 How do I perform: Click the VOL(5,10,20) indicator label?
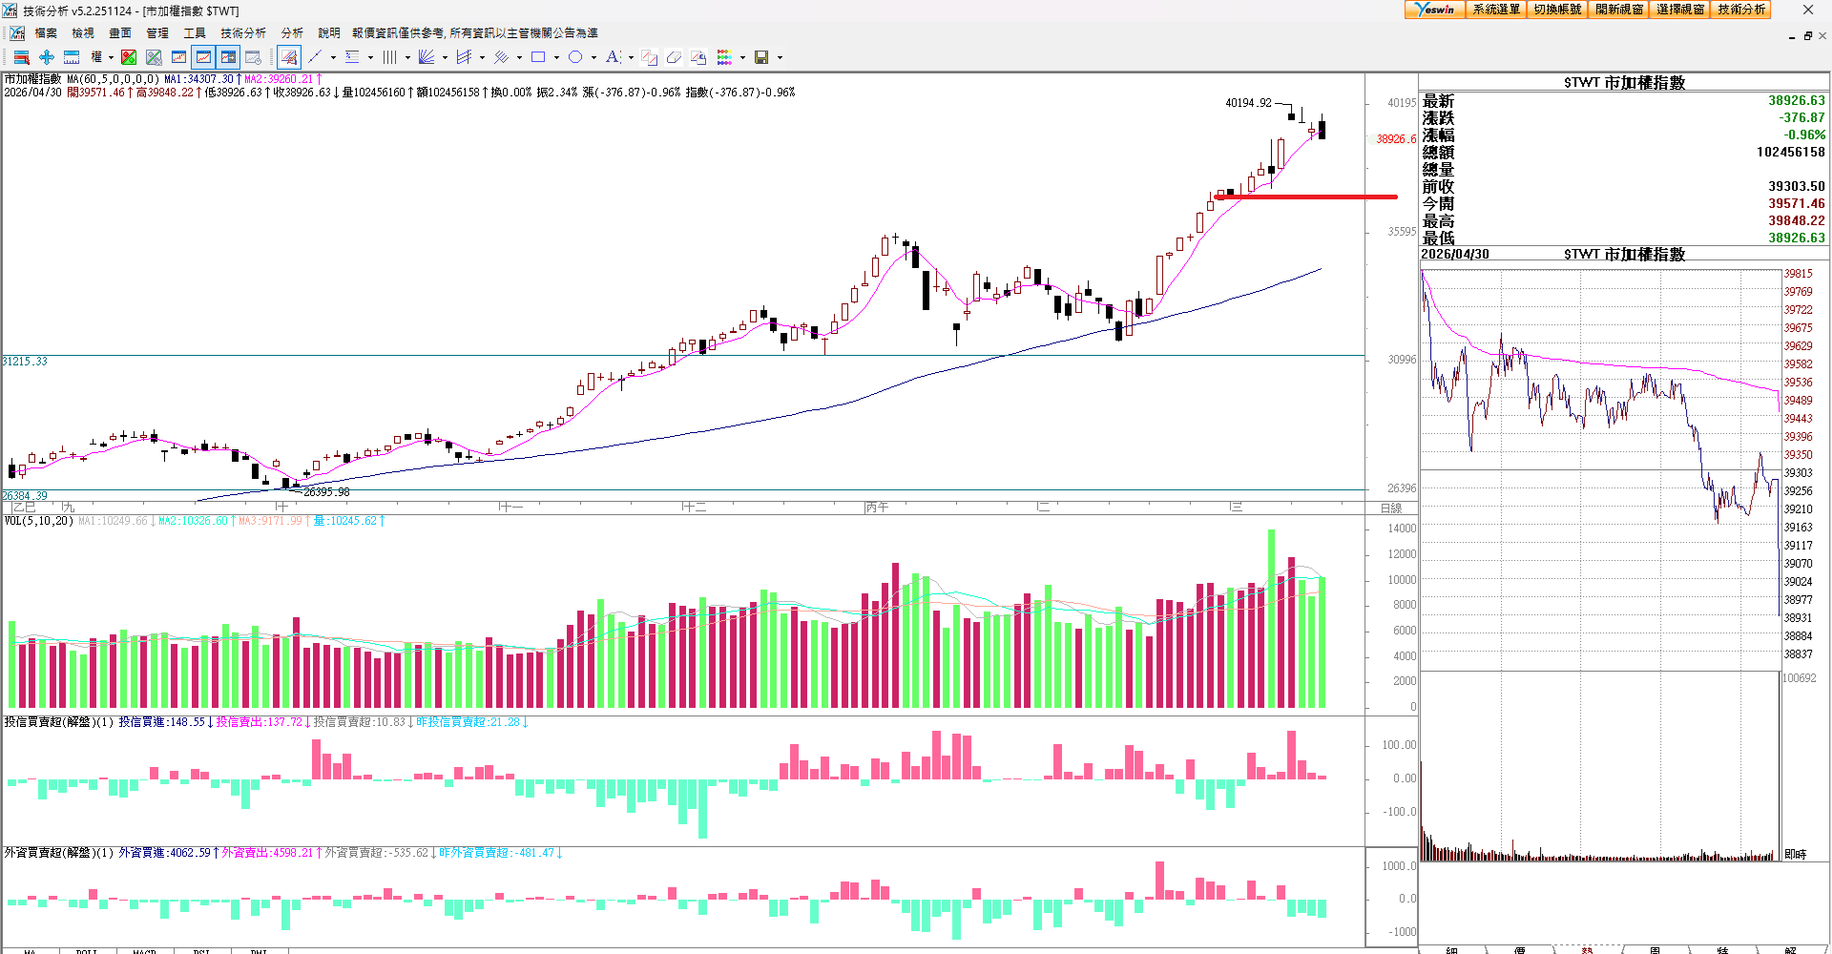pyautogui.click(x=39, y=521)
